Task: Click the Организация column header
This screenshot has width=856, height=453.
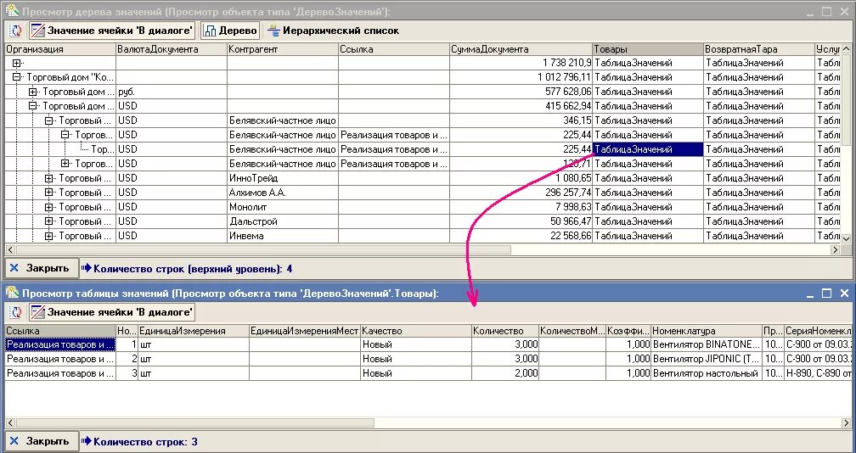Action: pos(60,49)
